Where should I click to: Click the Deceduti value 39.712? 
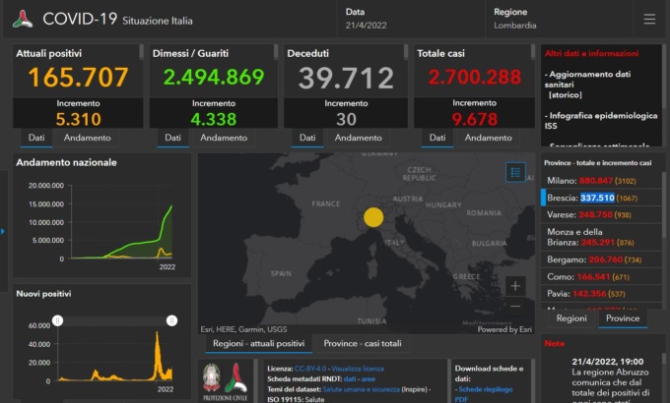pos(346,78)
